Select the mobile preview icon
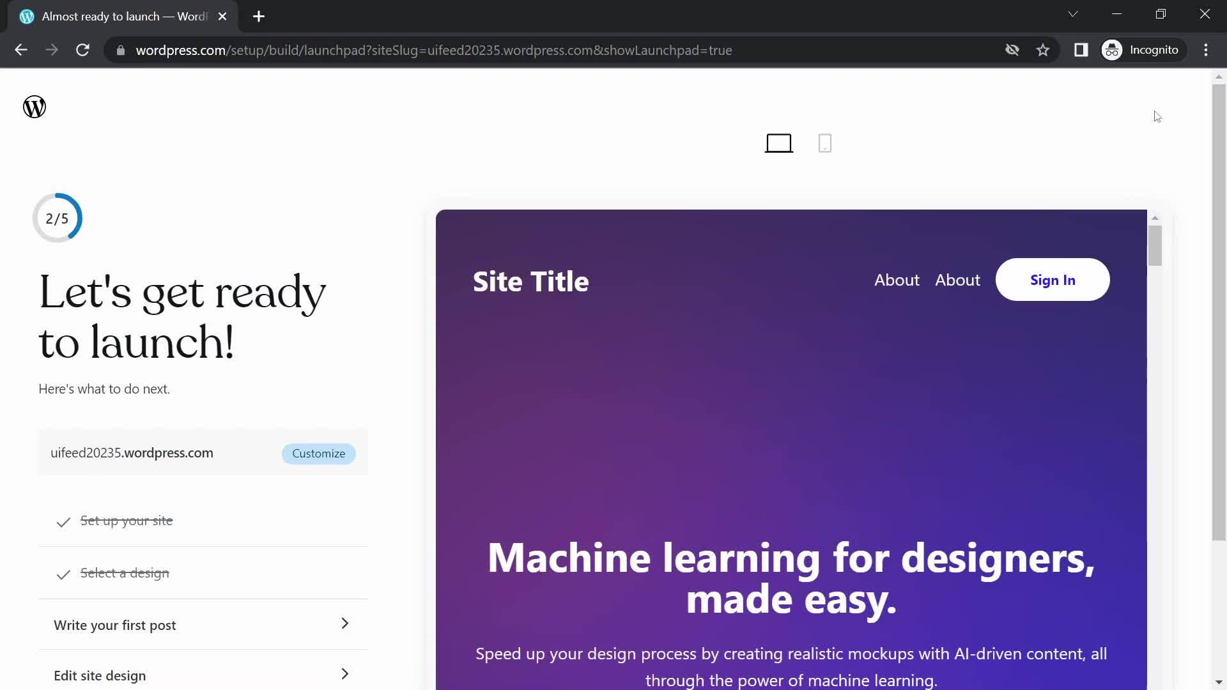 tap(825, 142)
